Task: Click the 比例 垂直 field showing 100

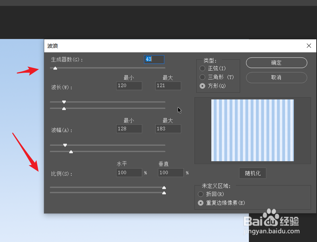Action: coord(171,172)
